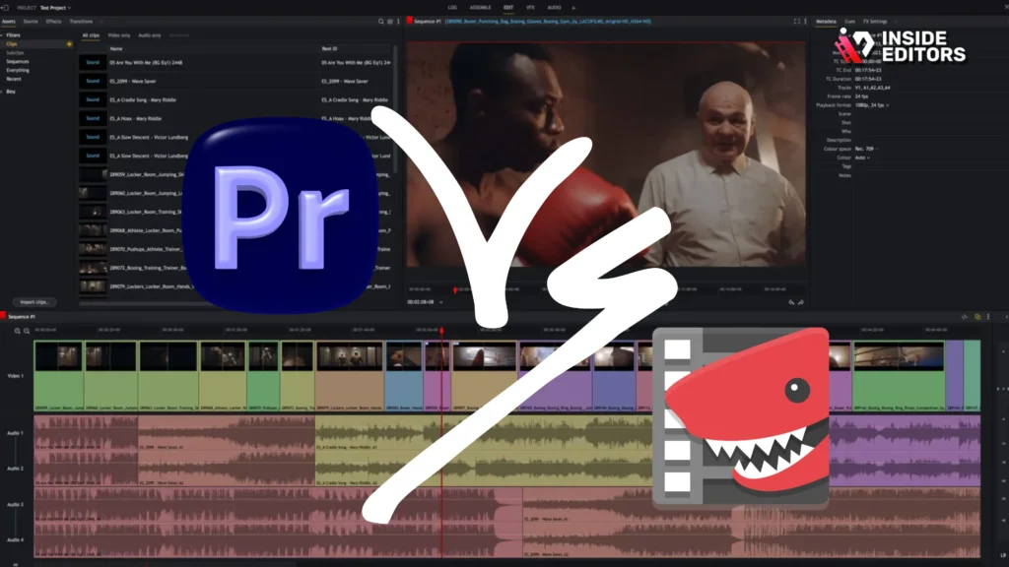
Task: Open the Source panel tab
Action: pos(31,22)
